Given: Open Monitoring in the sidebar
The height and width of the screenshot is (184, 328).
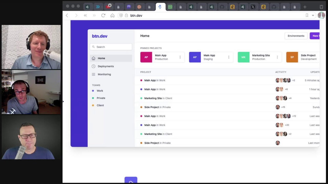Looking at the screenshot, I should tap(104, 74).
